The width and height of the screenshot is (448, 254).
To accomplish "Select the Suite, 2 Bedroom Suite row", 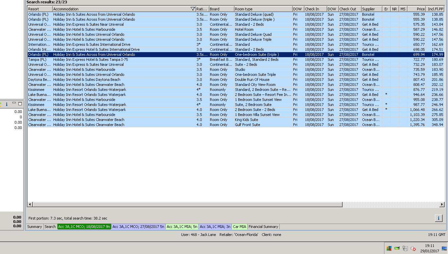I will [x=236, y=105].
